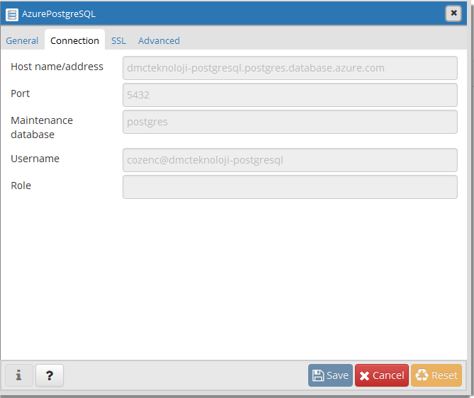Click the "Username" label

coord(35,159)
